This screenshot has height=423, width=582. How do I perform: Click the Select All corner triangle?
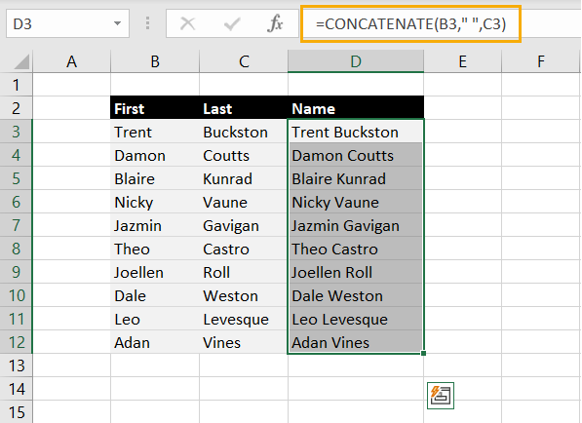point(21,61)
